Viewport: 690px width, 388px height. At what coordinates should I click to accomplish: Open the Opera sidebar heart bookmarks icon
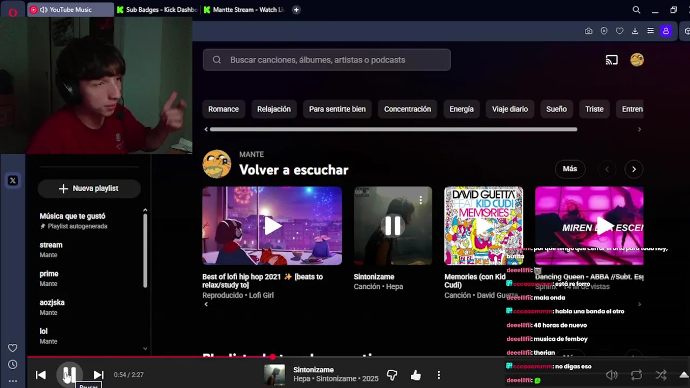point(13,348)
